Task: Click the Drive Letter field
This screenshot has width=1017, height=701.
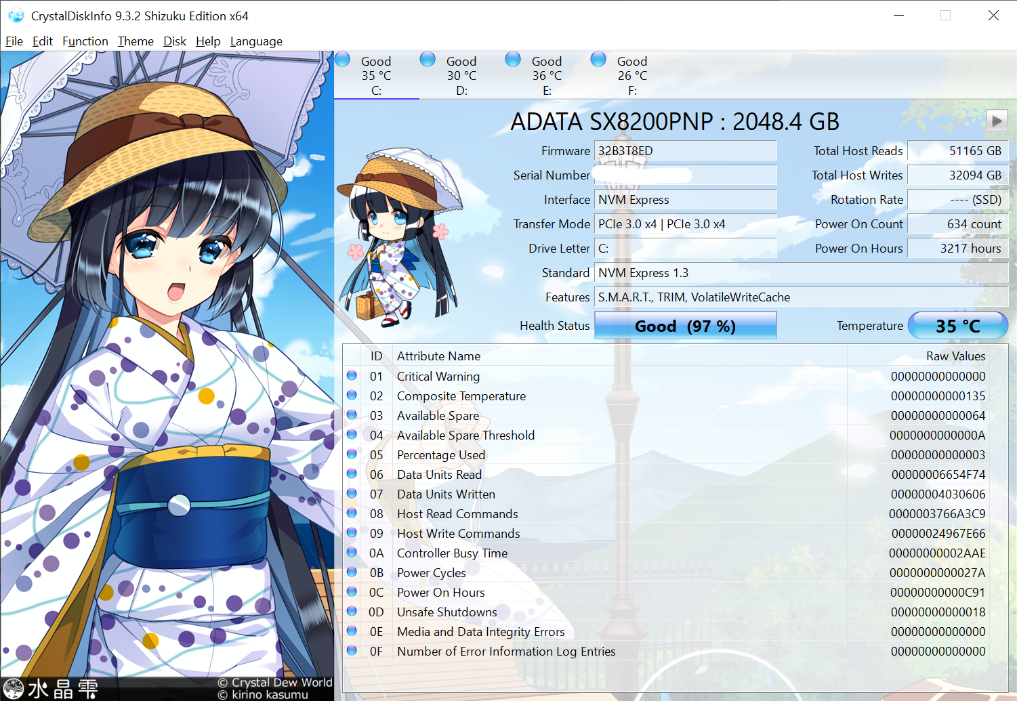Action: click(685, 249)
